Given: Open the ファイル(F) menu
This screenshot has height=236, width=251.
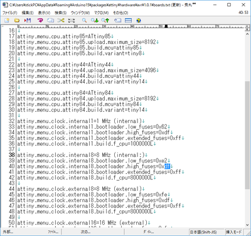Looking at the screenshot, I should point(9,13).
